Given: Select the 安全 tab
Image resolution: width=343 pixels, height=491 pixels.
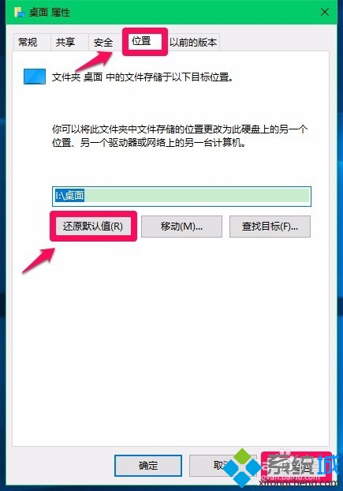Looking at the screenshot, I should pos(103,42).
